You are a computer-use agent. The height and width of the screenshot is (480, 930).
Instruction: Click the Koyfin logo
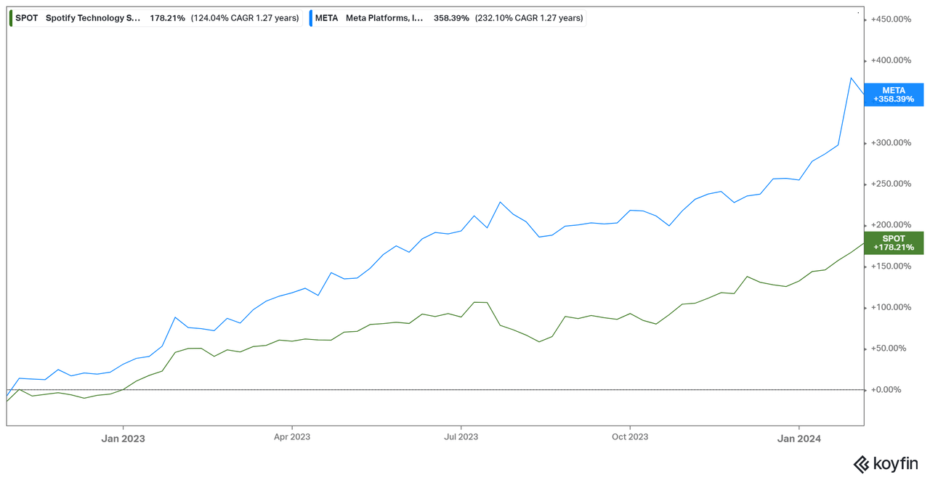coord(885,463)
